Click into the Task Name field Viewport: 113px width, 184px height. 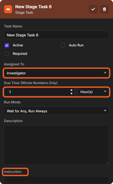pyautogui.click(x=56, y=35)
